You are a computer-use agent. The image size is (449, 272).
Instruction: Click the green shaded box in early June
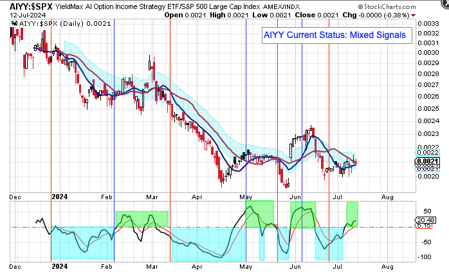303,215
